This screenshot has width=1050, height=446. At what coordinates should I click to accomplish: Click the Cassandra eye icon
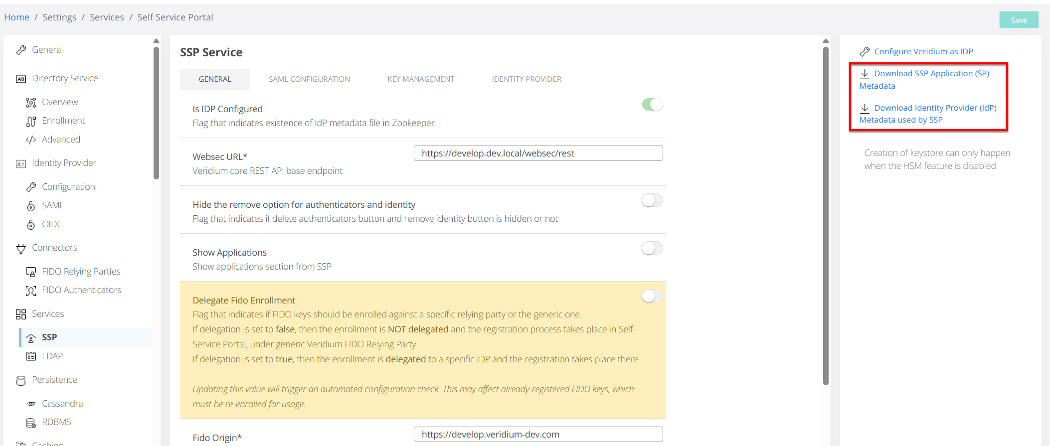tap(31, 404)
